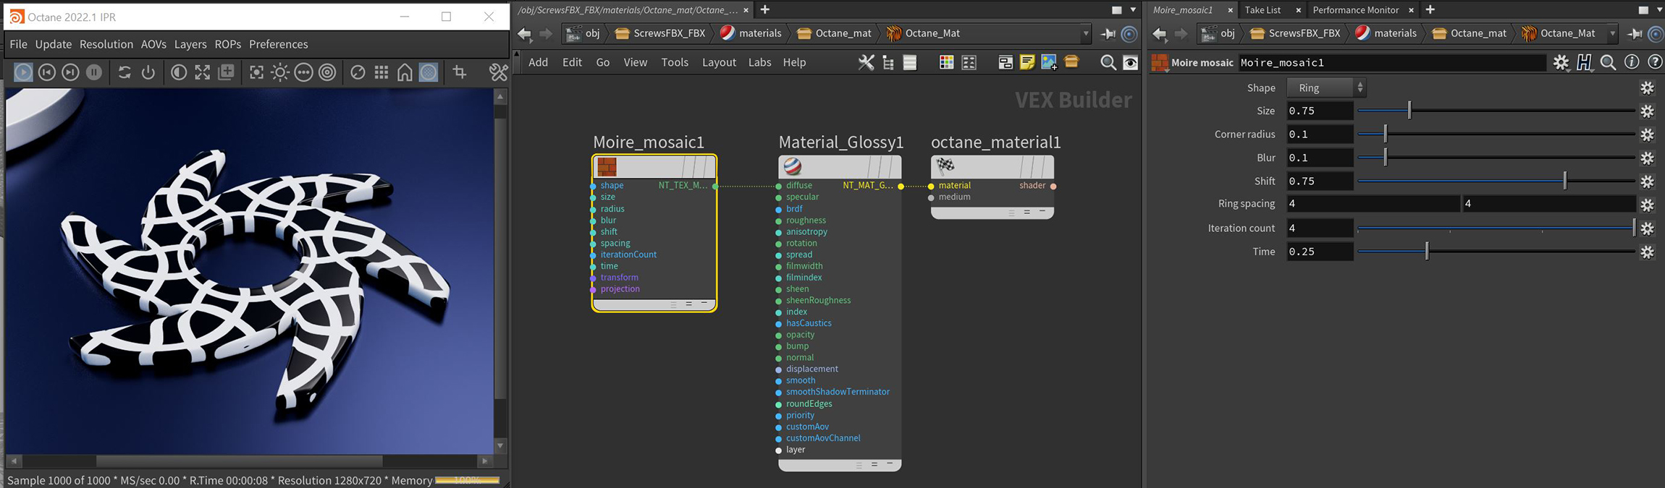Click the node info icon in parameter pane

pyautogui.click(x=1631, y=63)
